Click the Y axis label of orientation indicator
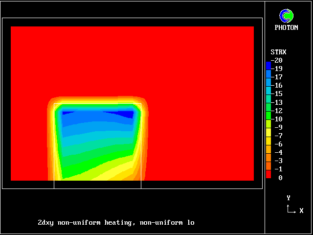Screen dimensions: 313x235 pos(289,198)
